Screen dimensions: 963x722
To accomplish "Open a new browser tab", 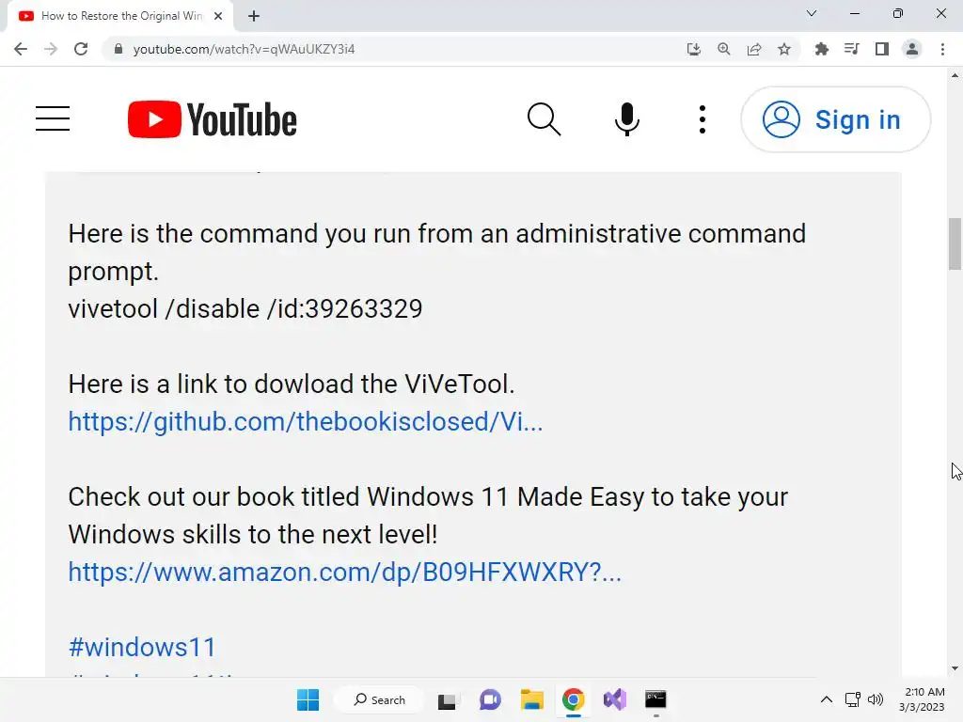I will [x=254, y=16].
